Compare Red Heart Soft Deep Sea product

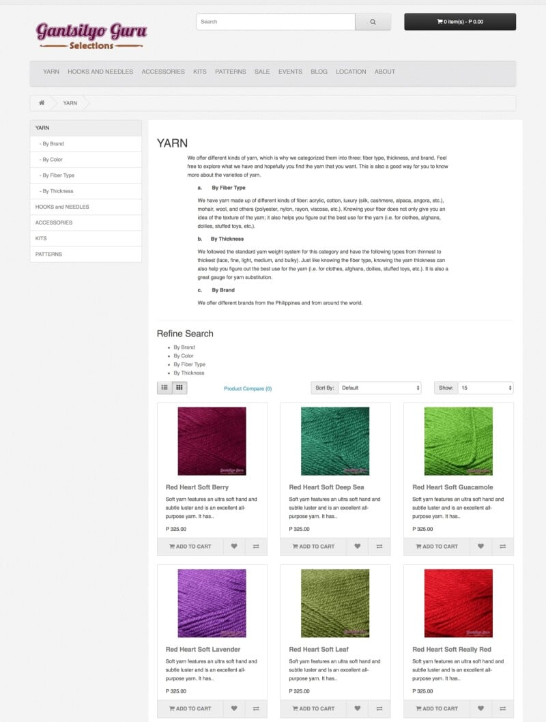point(379,547)
